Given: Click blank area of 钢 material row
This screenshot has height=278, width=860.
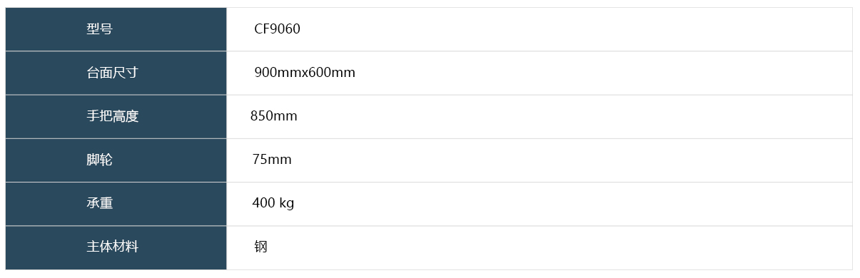Looking at the screenshot, I should pyautogui.click(x=557, y=247).
